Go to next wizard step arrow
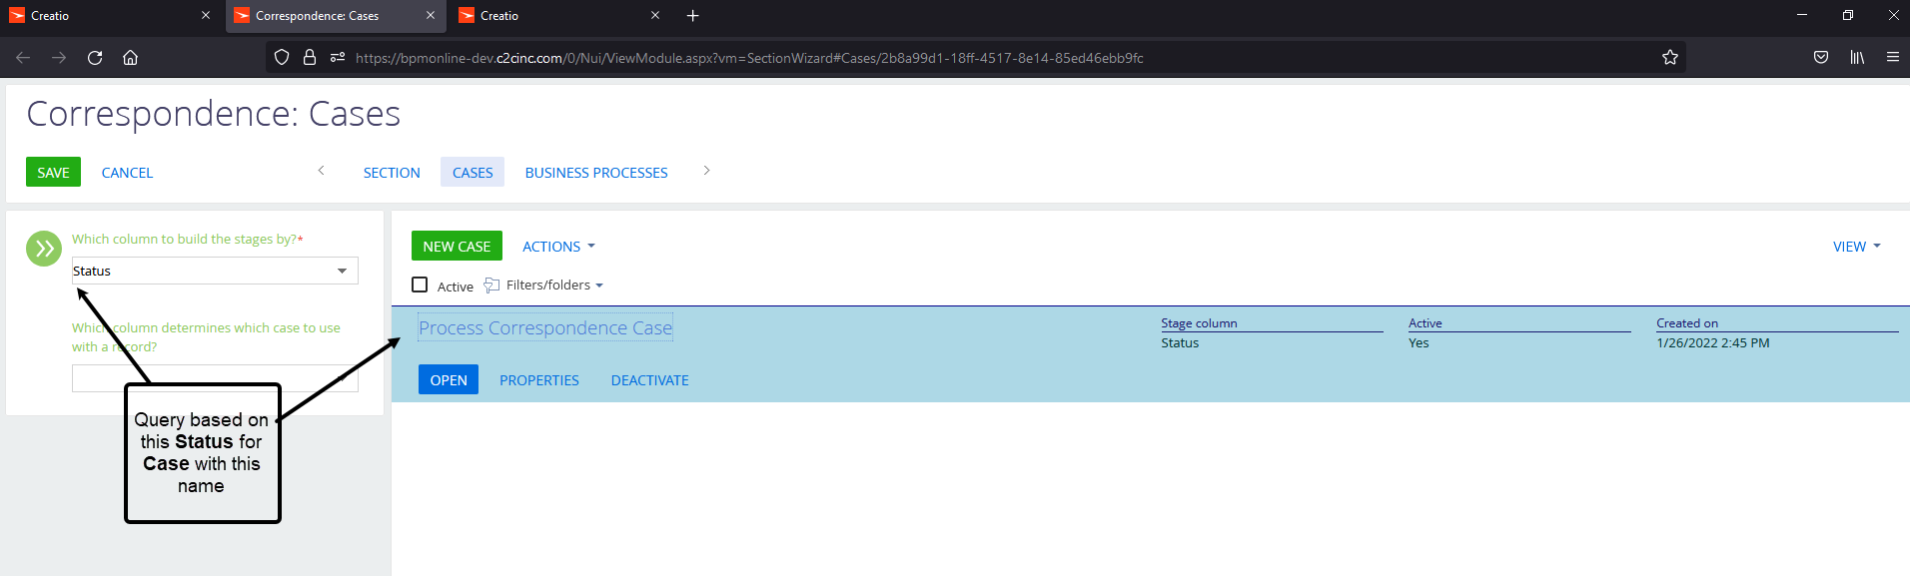 706,171
